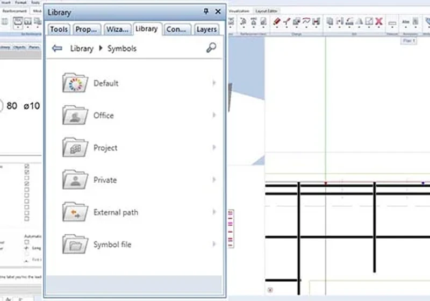Switch to the Planes tab on left
Image resolution: width=430 pixels, height=301 pixels.
coord(34,47)
